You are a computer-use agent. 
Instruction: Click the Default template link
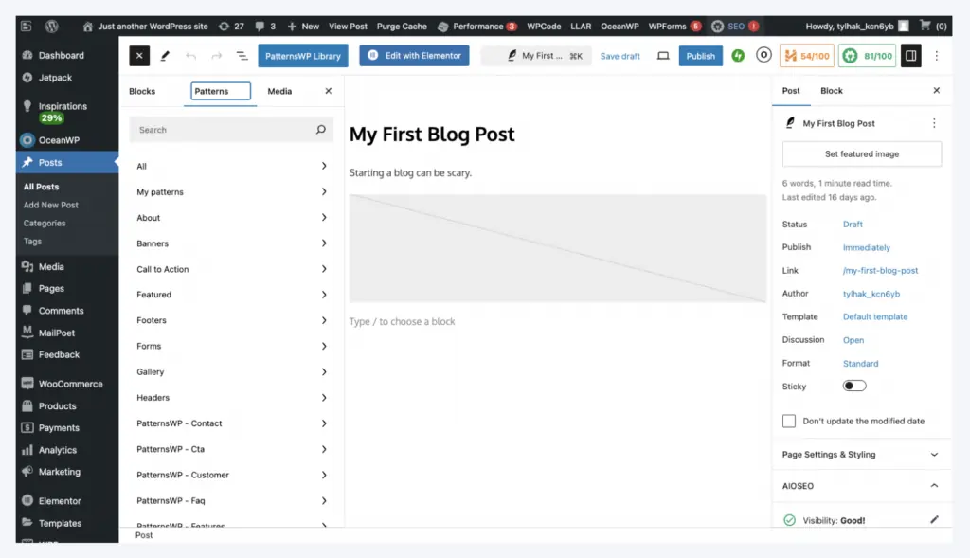pyautogui.click(x=874, y=316)
